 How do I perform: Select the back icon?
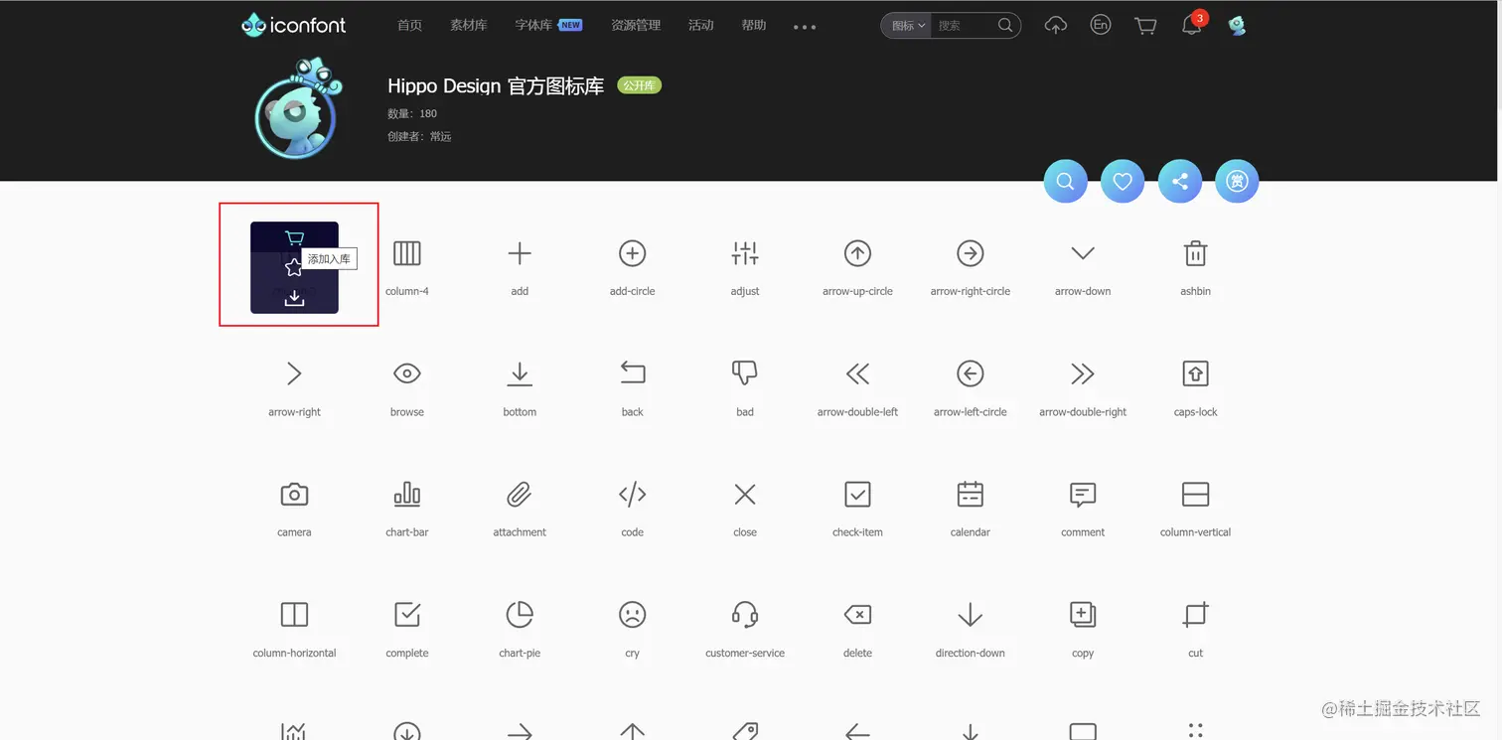(633, 373)
